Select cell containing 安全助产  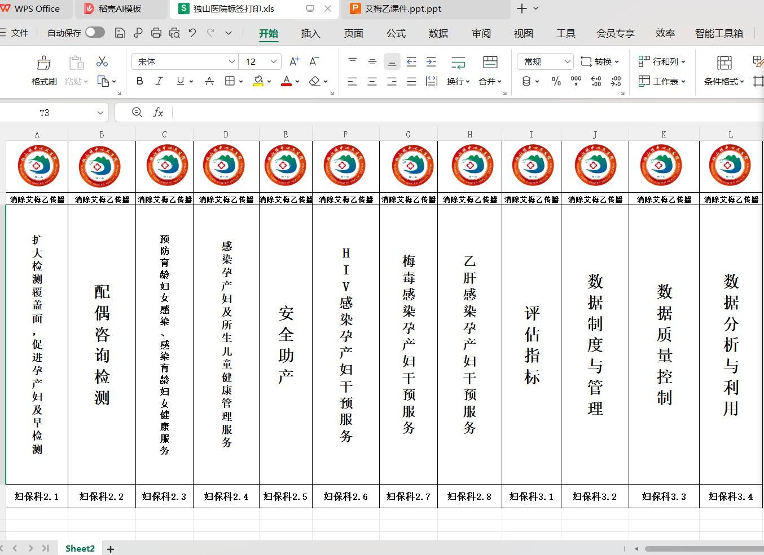pyautogui.click(x=286, y=344)
